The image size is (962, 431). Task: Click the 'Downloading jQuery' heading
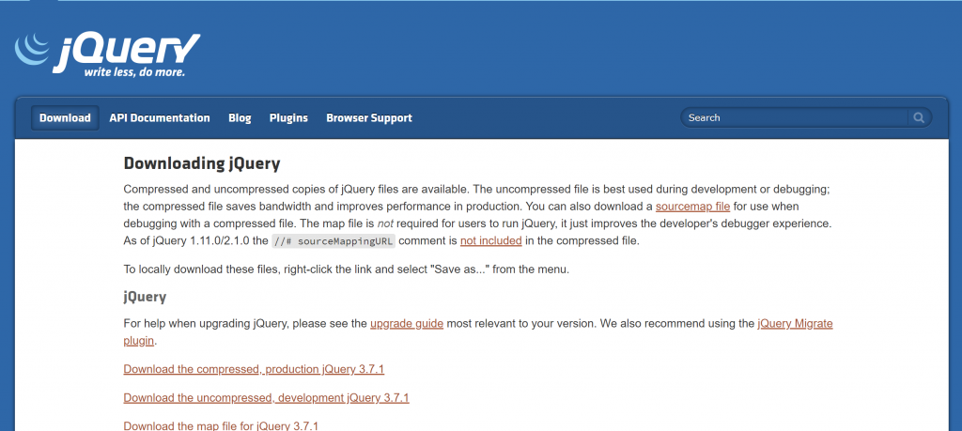pos(202,163)
